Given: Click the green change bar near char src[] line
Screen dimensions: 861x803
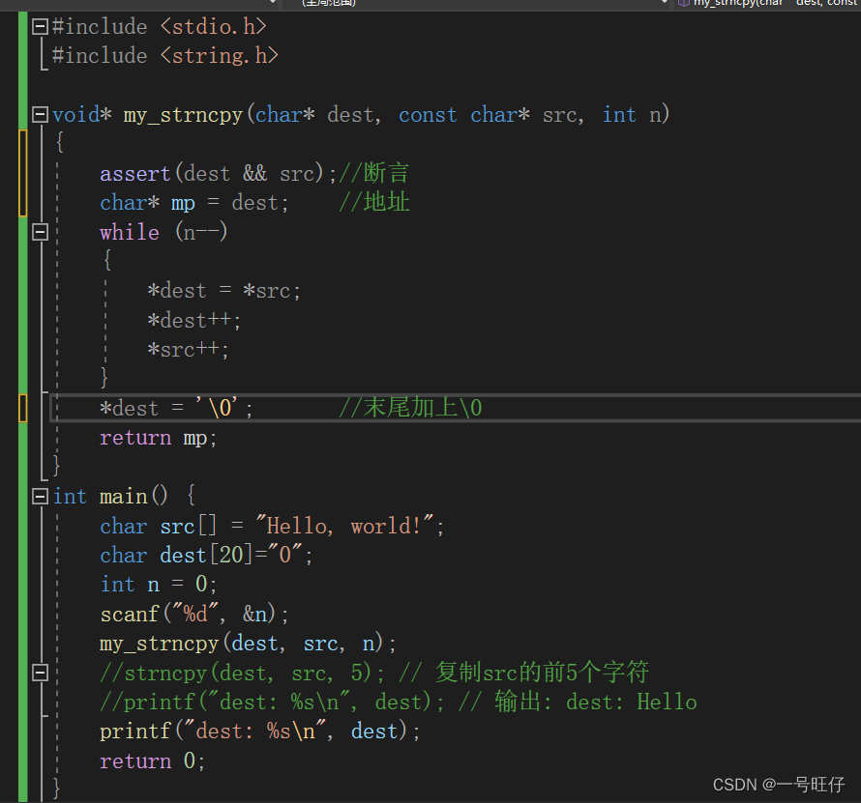Looking at the screenshot, I should [21, 525].
